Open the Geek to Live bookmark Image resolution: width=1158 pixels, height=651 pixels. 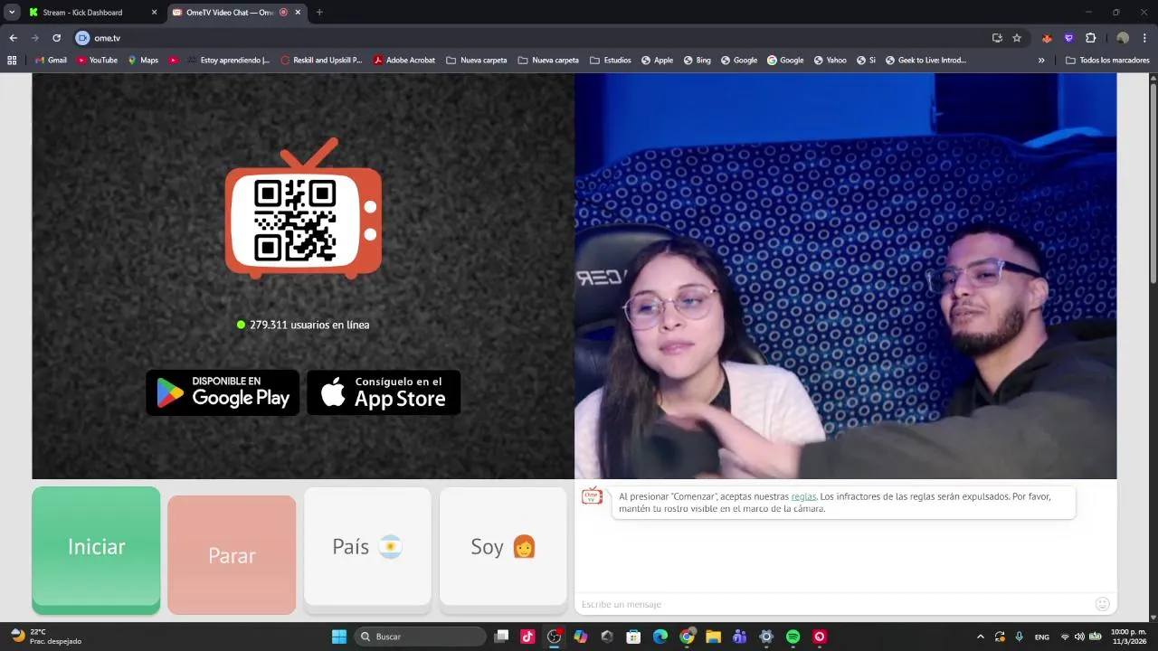pyautogui.click(x=925, y=61)
